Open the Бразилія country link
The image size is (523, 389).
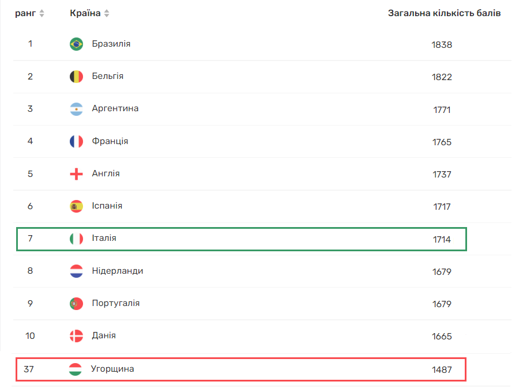[111, 44]
